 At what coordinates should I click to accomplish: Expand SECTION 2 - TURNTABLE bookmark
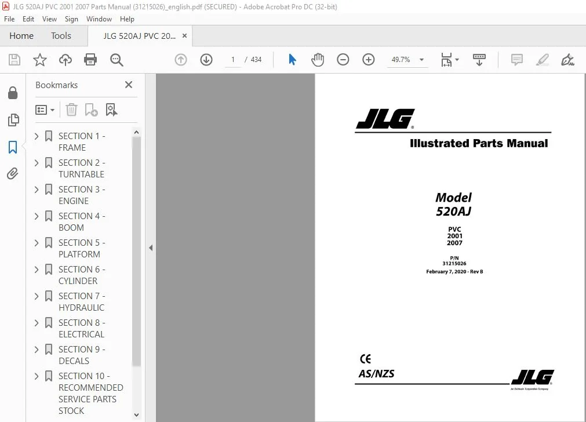[x=37, y=163]
